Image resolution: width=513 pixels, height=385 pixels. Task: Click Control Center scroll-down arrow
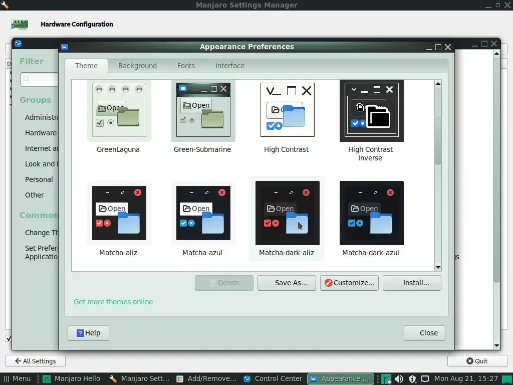(496, 345)
